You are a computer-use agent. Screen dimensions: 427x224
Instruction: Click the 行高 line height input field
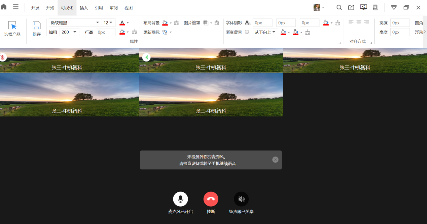tap(105, 32)
